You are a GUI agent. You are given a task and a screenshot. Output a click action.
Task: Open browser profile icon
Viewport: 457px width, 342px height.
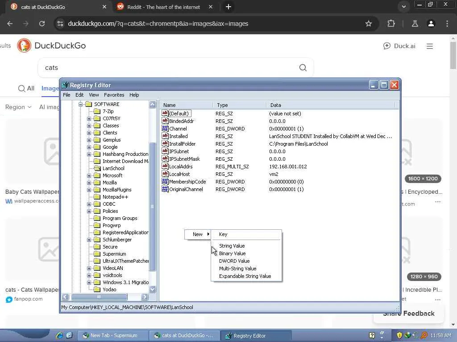[x=431, y=24]
